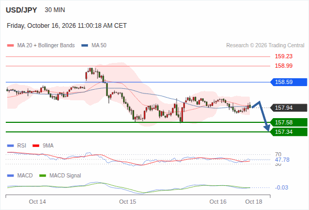Click the MA 50 legend label
The image size is (309, 210).
click(x=99, y=46)
